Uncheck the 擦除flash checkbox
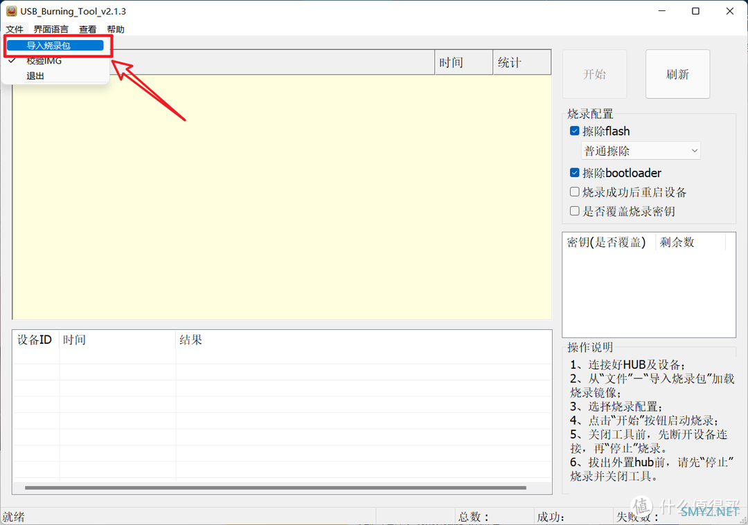The image size is (748, 525). coord(575,131)
